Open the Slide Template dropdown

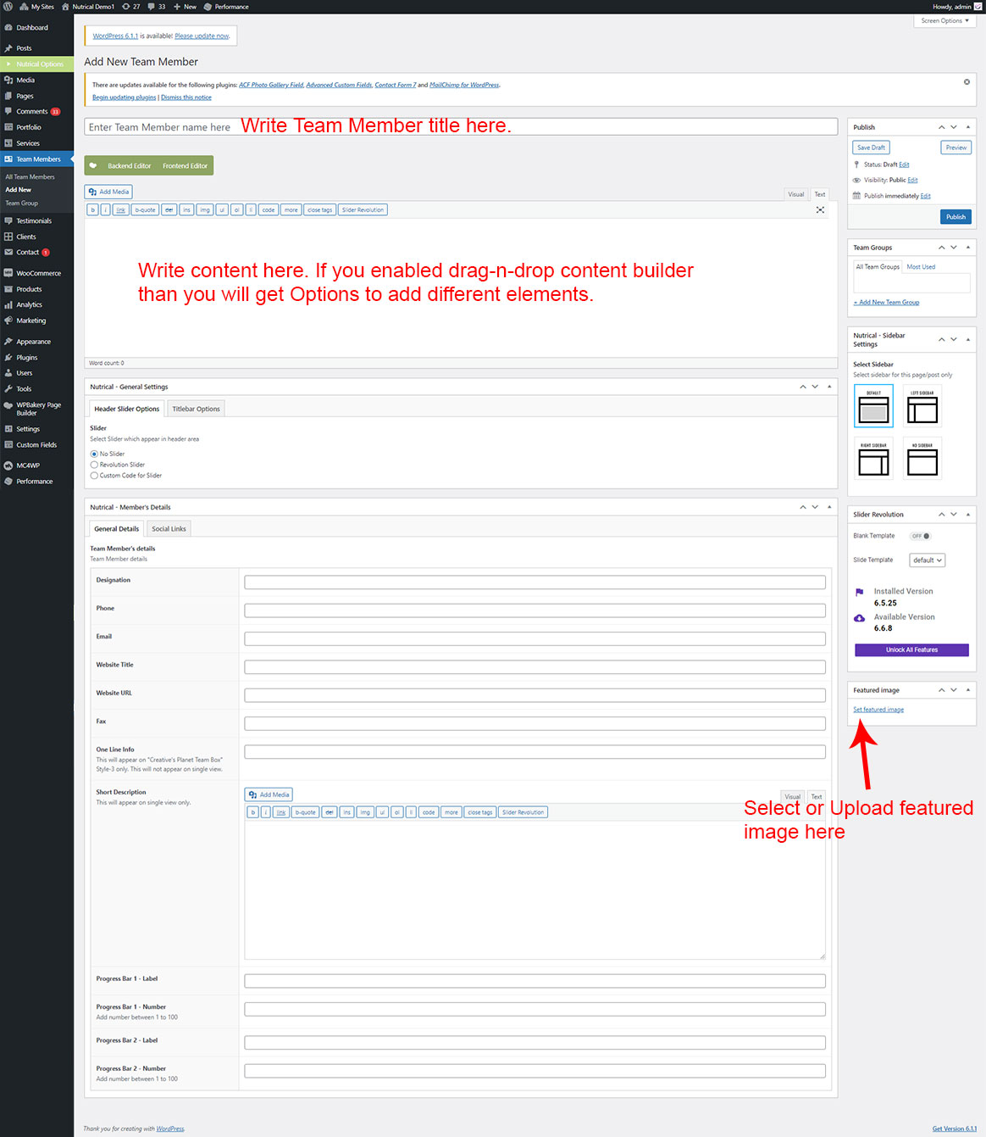pyautogui.click(x=927, y=560)
